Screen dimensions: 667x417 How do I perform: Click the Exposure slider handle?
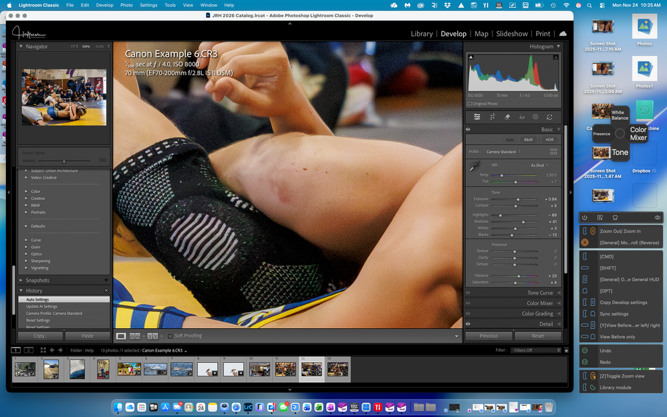518,199
